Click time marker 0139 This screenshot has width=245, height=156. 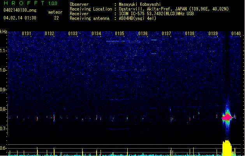coord(213,34)
